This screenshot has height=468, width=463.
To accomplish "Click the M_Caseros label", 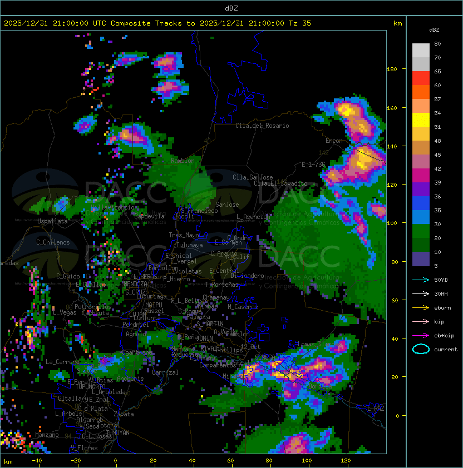I will click(243, 307).
